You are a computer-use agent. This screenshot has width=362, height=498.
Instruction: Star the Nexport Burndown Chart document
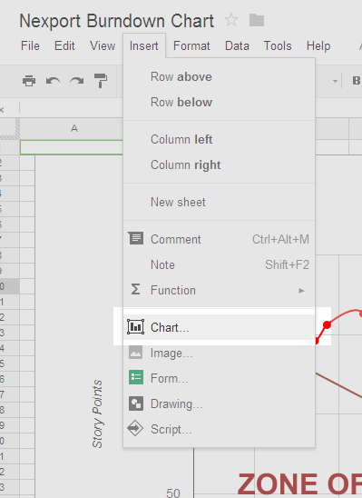(x=231, y=20)
